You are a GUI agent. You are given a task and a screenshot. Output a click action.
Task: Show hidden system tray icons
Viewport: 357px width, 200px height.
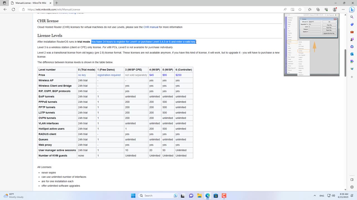(315, 196)
